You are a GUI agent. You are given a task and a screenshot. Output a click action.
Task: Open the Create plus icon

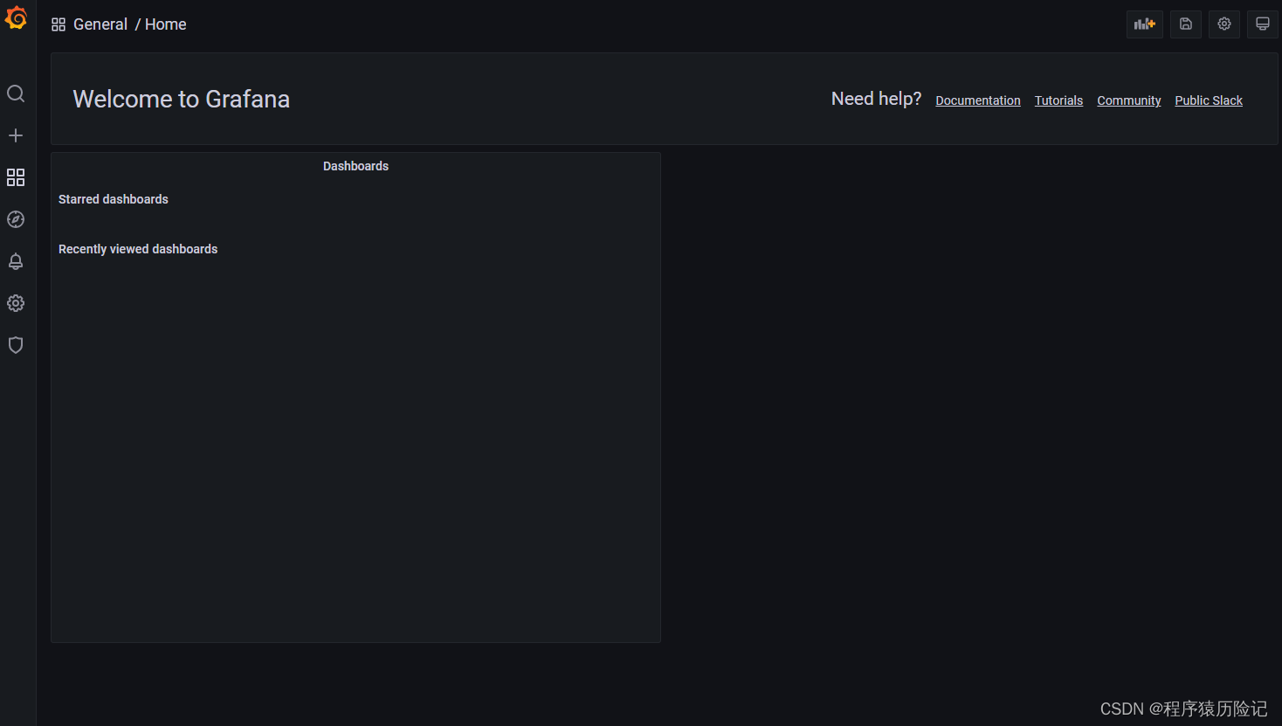pyautogui.click(x=16, y=135)
